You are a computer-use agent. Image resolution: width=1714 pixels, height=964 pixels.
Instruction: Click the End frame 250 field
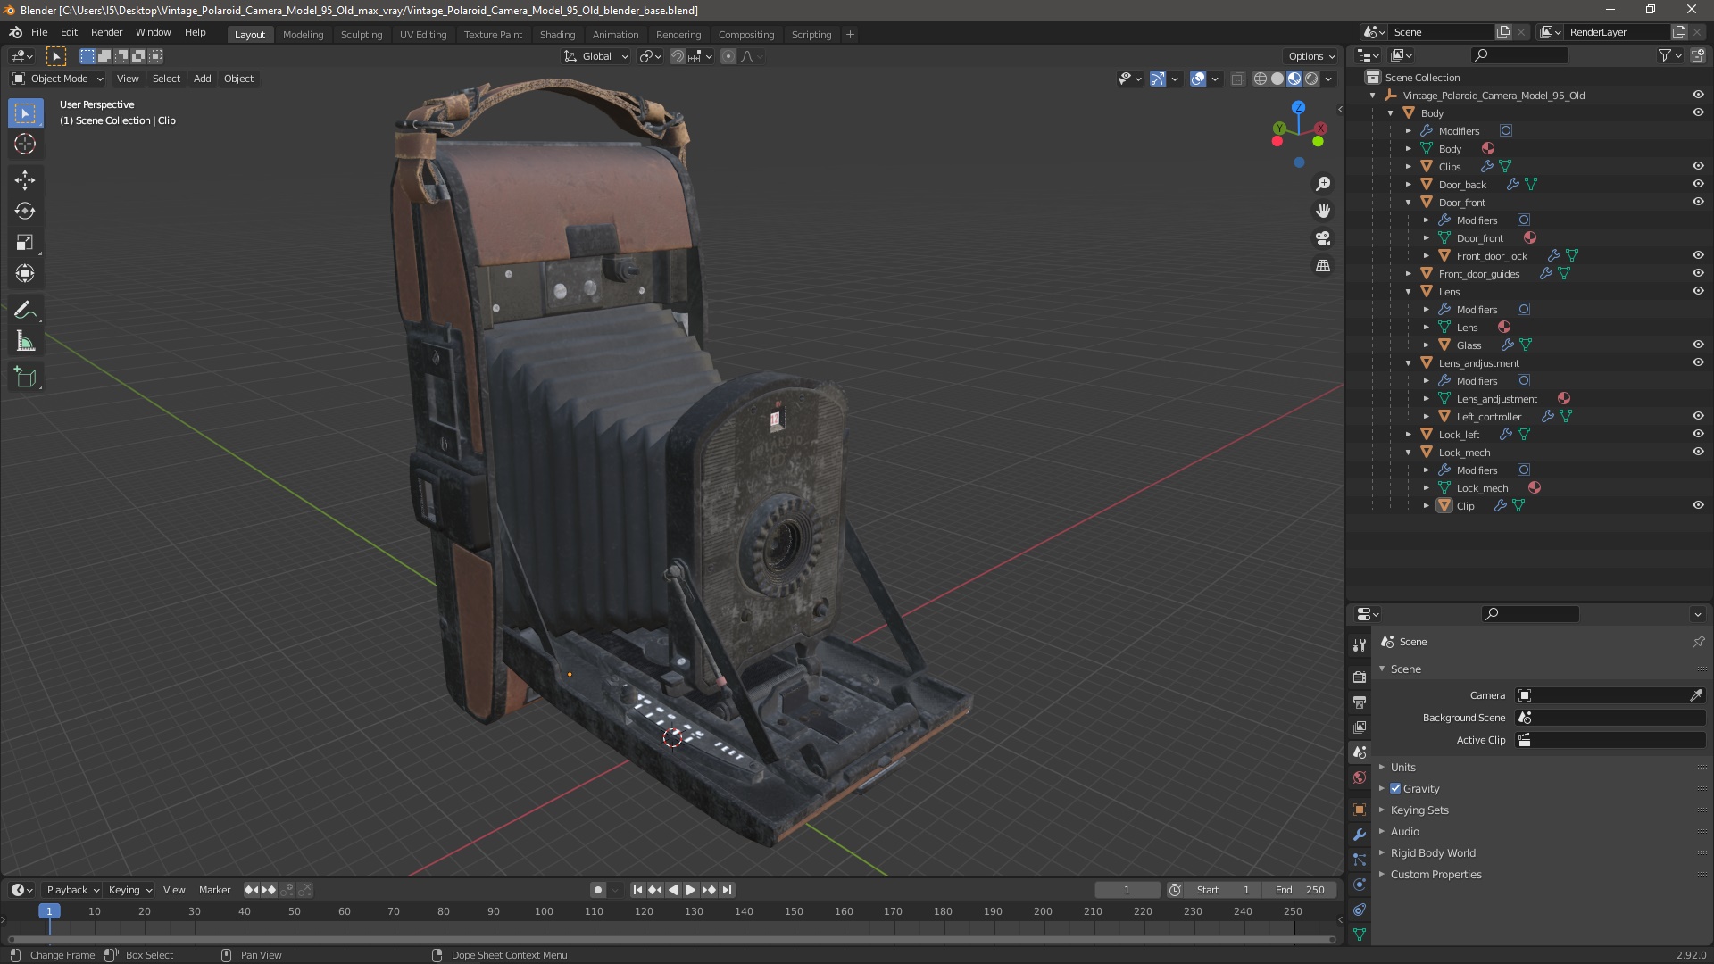1302,890
